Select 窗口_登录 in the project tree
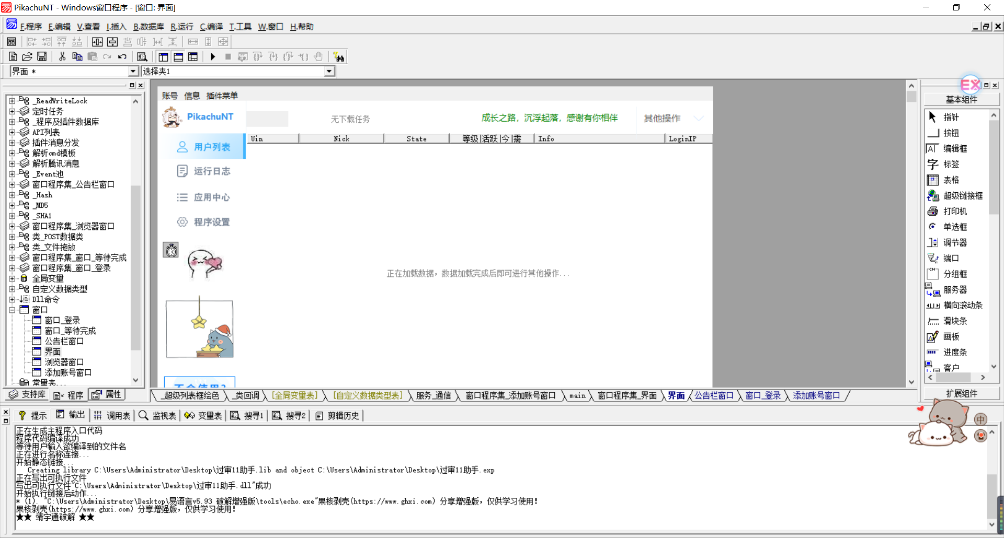Image resolution: width=1004 pixels, height=538 pixels. click(x=62, y=320)
